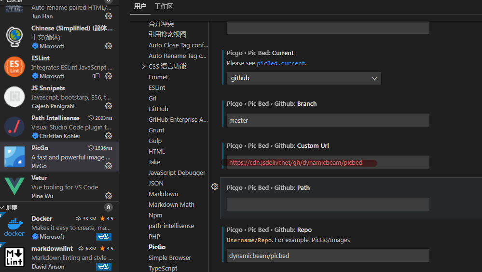The width and height of the screenshot is (482, 272).
Task: Click the Docker whale logo
Action: pyautogui.click(x=14, y=227)
